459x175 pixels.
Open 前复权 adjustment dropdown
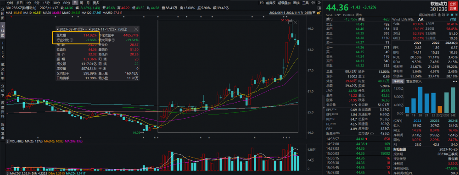pyautogui.click(x=271, y=3)
